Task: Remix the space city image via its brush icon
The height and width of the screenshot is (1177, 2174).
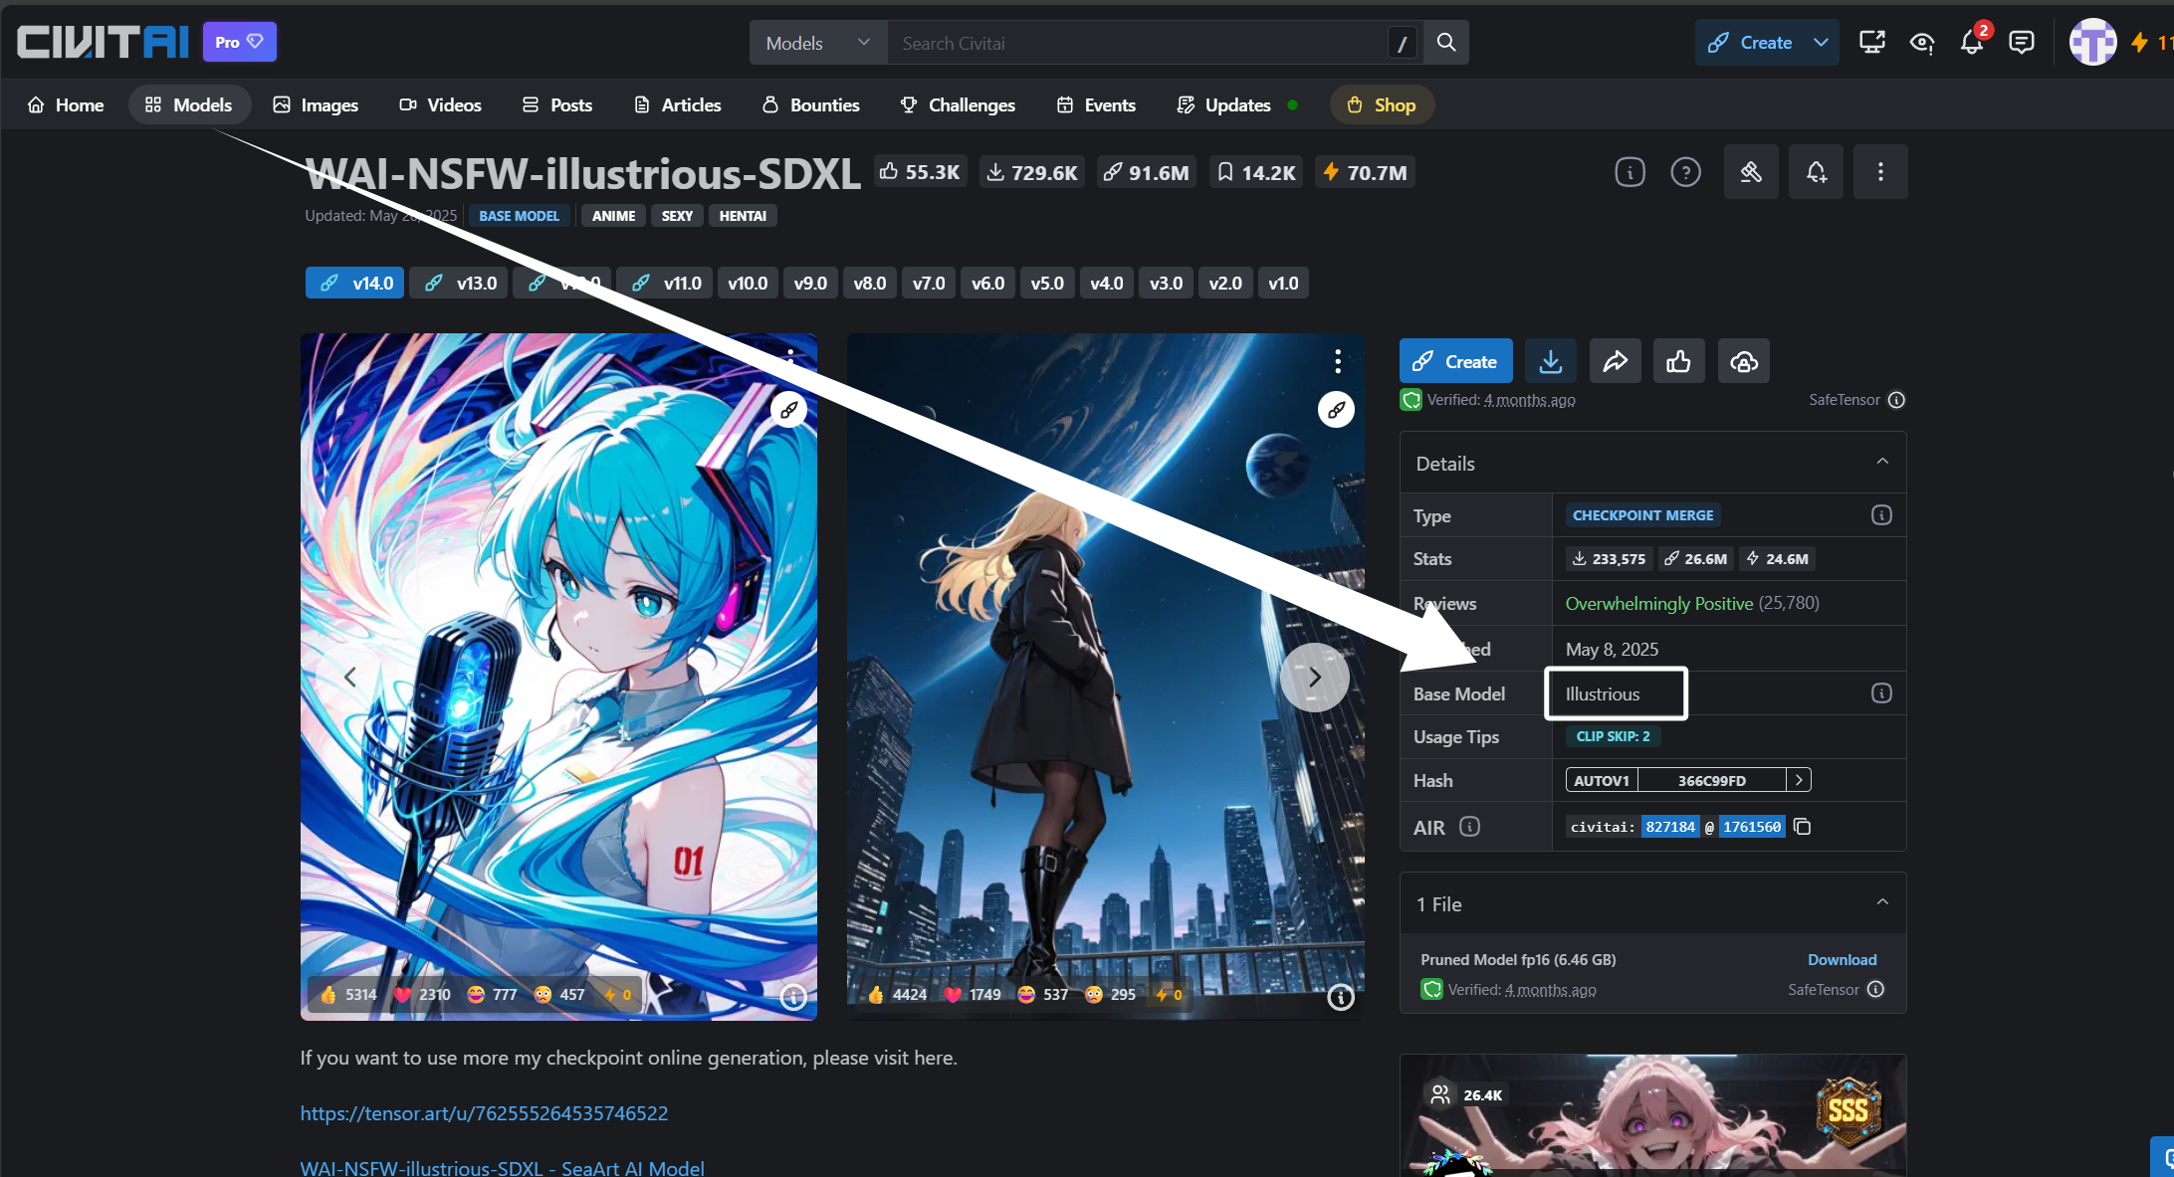Action: click(1336, 409)
